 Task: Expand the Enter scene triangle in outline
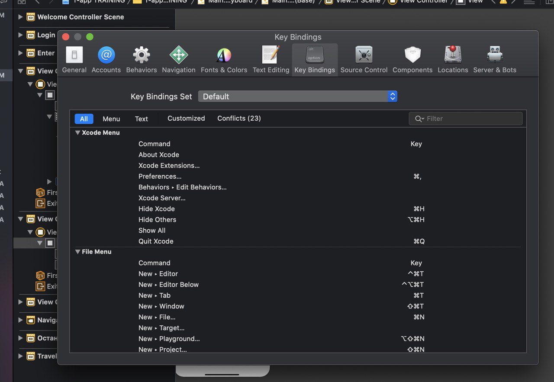point(20,53)
